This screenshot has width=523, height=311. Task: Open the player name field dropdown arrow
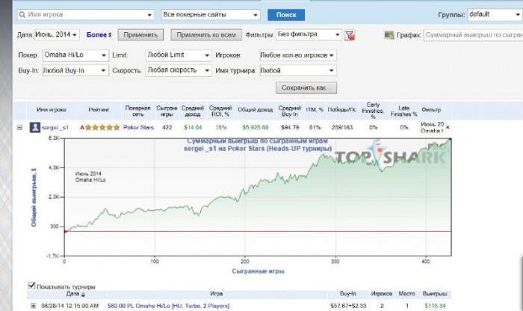click(x=149, y=15)
